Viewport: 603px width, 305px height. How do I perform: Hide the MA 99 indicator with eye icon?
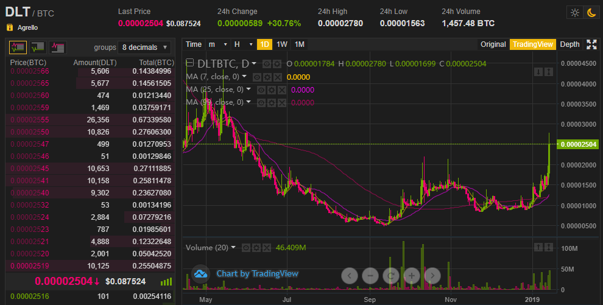pos(262,102)
